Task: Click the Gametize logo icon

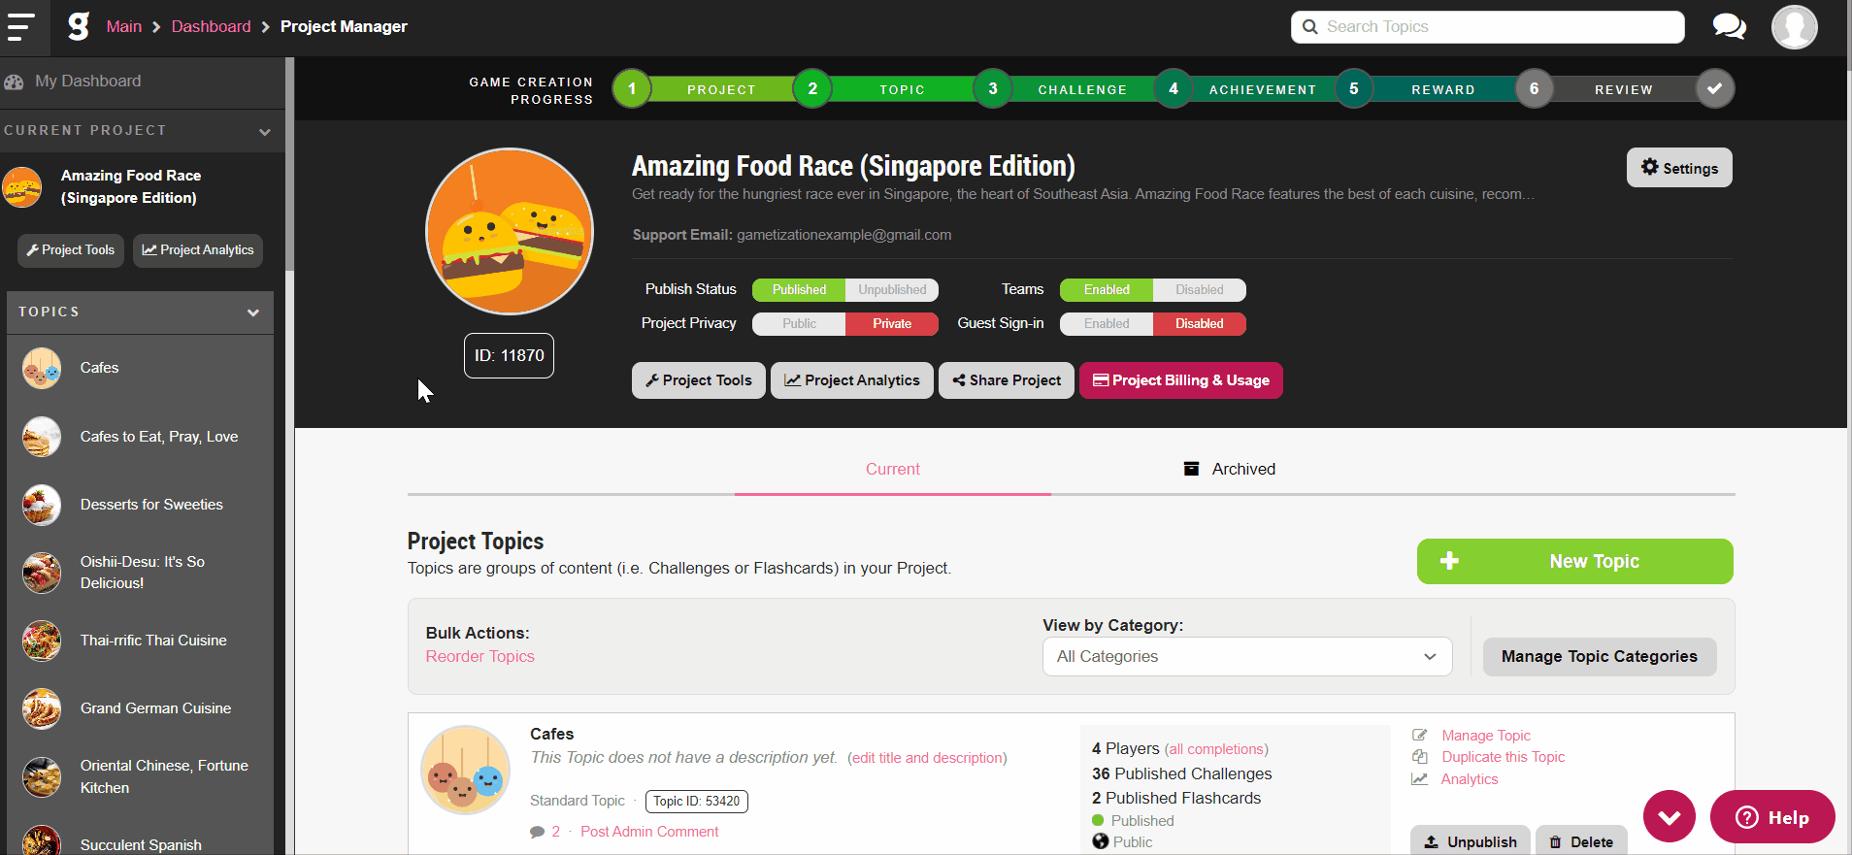Action: (79, 26)
